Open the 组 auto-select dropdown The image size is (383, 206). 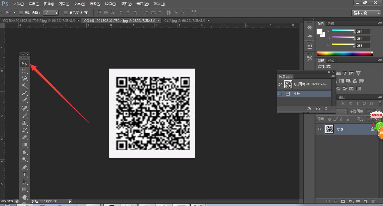51,13
